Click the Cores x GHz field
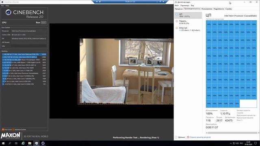Image resolution: width=260 pixels, height=146 pixels. (x=29, y=35)
